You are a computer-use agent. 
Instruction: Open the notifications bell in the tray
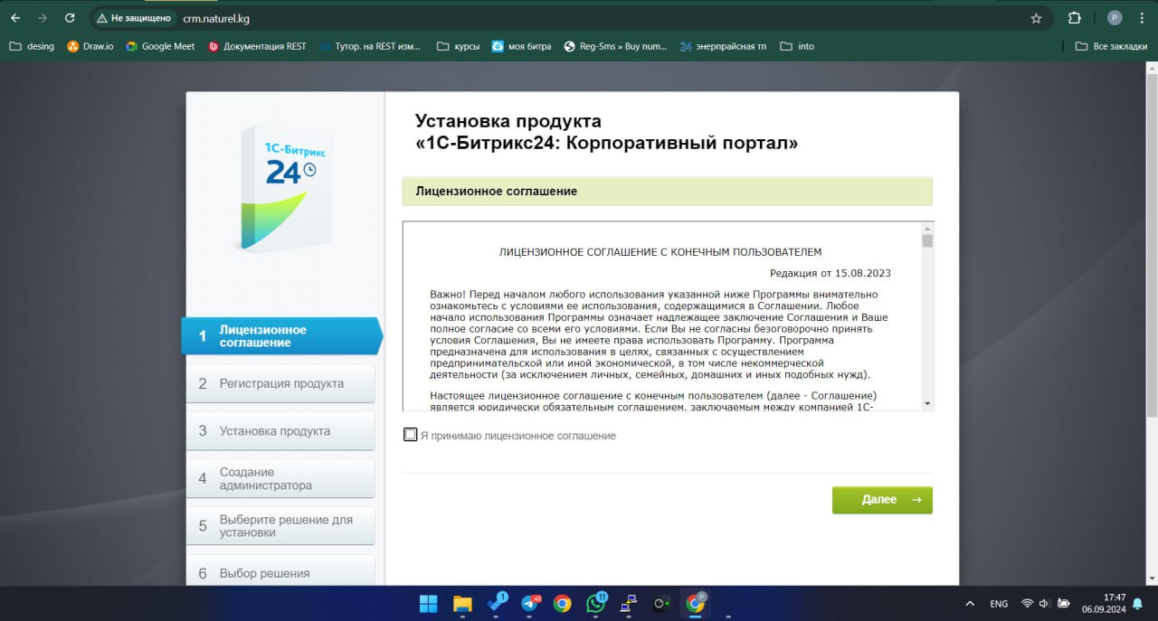(1137, 603)
